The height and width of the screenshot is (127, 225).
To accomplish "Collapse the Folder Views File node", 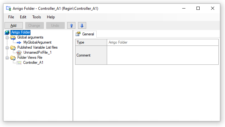I will 7,57.
